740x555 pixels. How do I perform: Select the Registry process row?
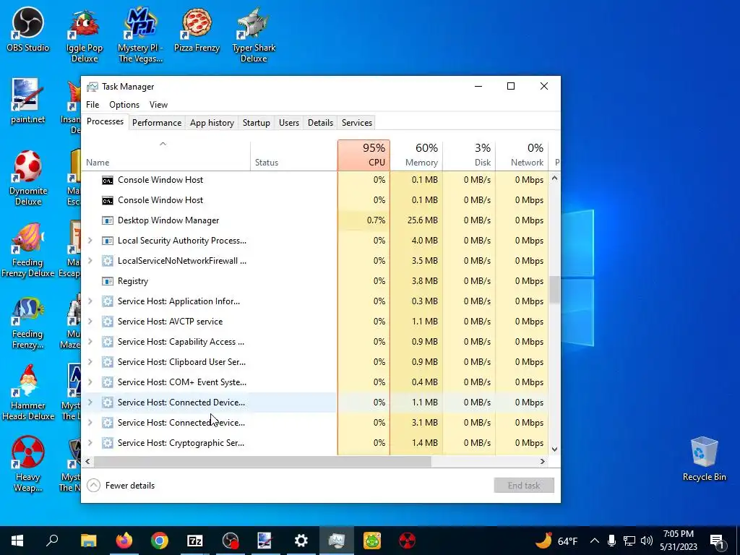click(315, 281)
